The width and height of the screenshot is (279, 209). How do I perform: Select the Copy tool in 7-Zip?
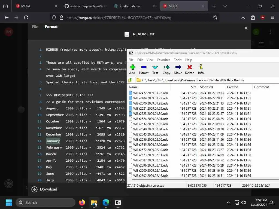coord(166,69)
